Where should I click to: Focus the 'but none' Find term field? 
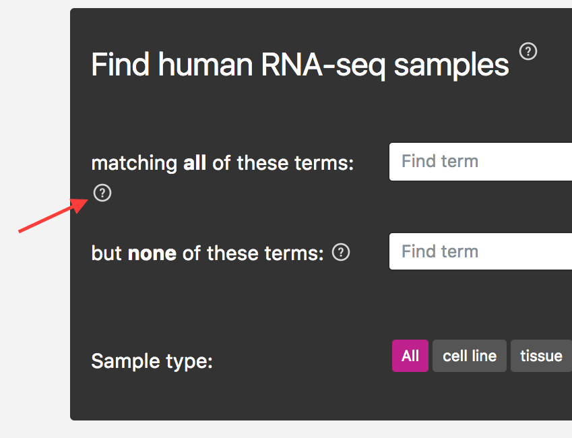pos(480,251)
